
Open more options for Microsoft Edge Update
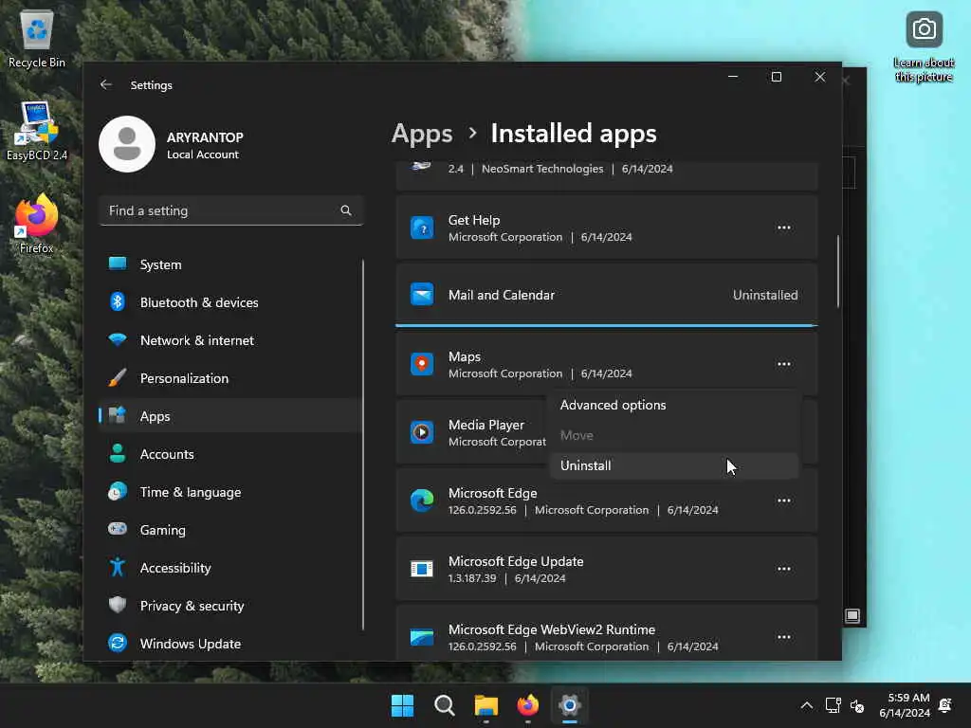pos(784,569)
